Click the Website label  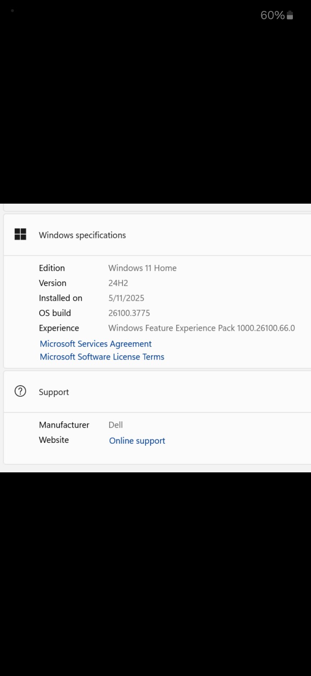pos(54,440)
